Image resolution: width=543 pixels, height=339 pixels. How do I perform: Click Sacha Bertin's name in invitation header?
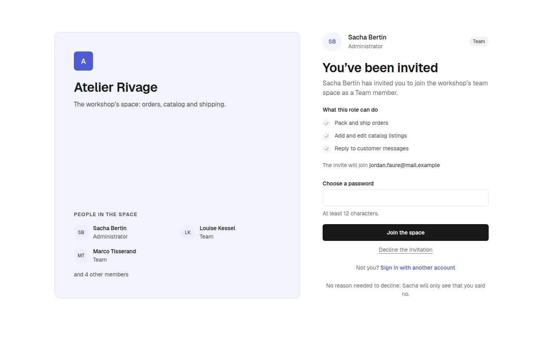[367, 37]
